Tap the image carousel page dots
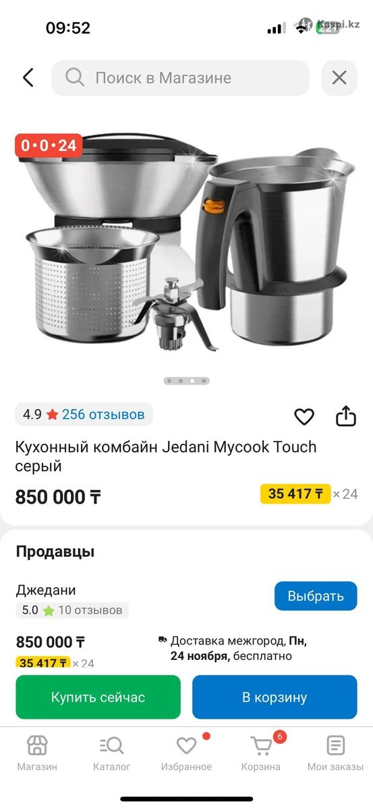The height and width of the screenshot is (809, 373). 187,381
